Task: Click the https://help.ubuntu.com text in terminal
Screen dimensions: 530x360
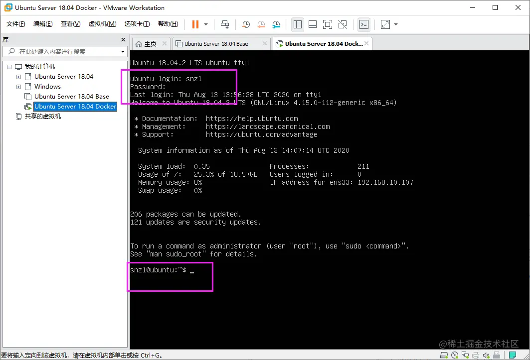Action: point(252,119)
